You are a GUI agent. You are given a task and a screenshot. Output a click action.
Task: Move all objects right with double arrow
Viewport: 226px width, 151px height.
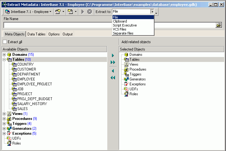[113, 62]
